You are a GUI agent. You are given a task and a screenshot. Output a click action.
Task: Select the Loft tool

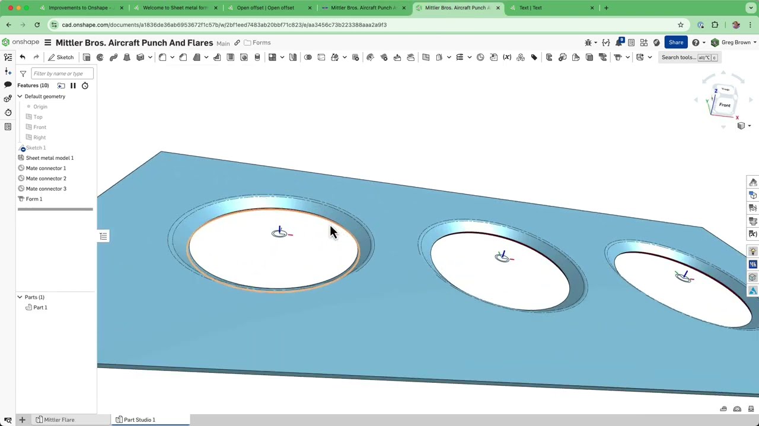127,57
